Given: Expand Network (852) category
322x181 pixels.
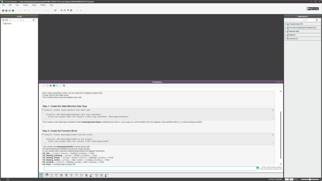Looking at the screenshot, I should click(285, 31).
